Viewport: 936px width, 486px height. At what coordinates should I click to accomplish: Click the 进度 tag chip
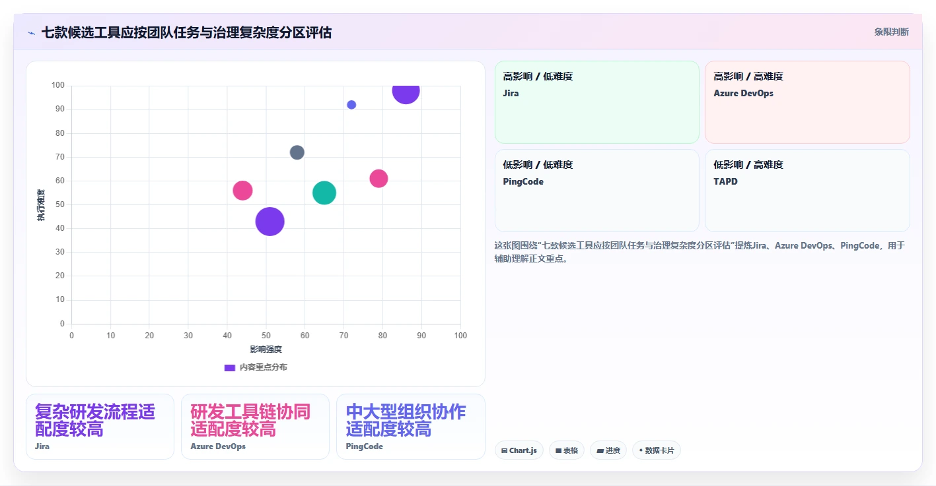[608, 450]
